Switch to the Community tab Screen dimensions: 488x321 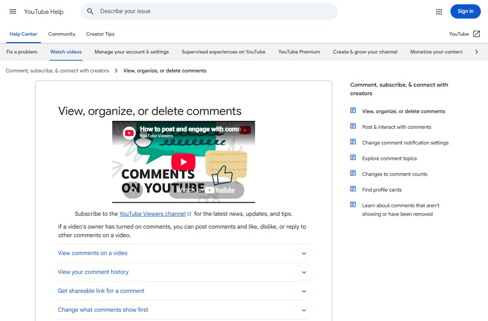coord(62,34)
